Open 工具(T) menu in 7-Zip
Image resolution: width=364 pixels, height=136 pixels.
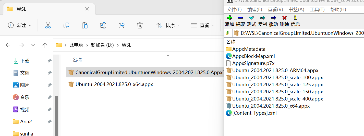point(317,10)
